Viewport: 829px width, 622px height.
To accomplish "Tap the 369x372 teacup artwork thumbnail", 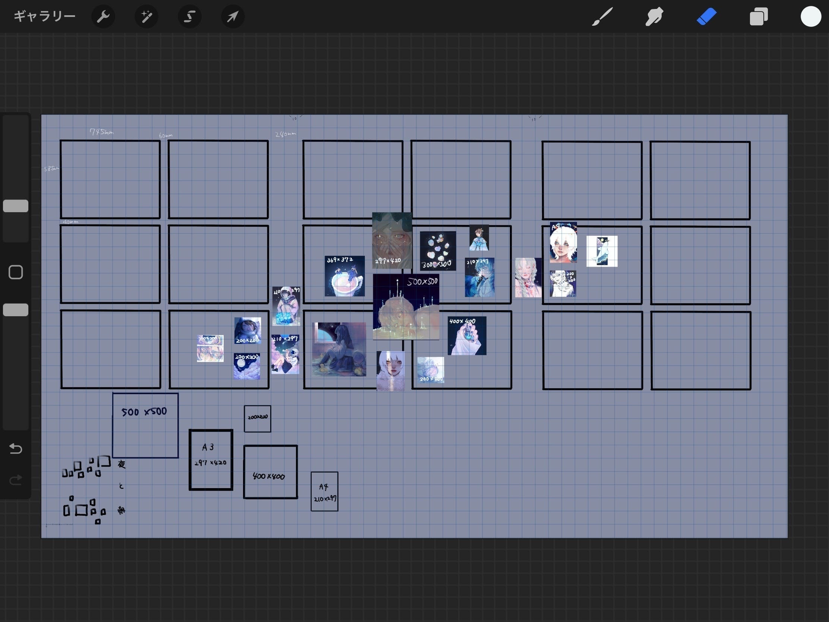I will coord(344,276).
